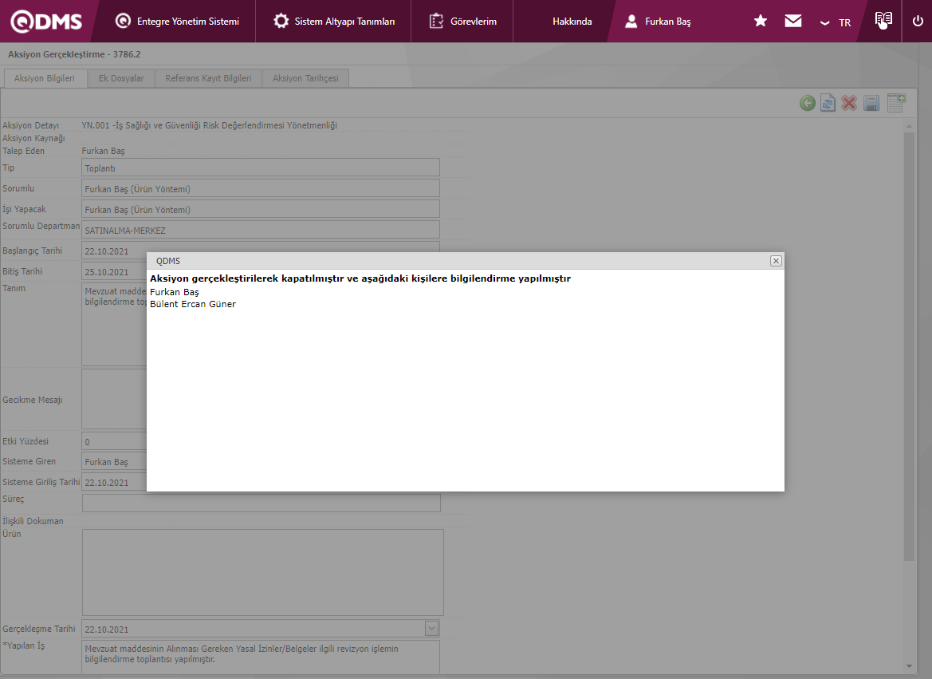This screenshot has width=932, height=679.
Task: Click the refresh document icon
Action: coord(828,103)
